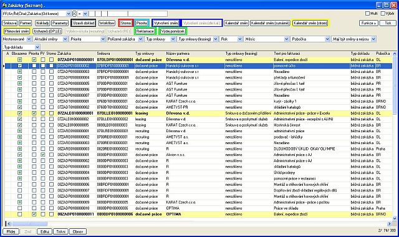
Task: Click the Uzavři doklad button
Action: (x=84, y=23)
